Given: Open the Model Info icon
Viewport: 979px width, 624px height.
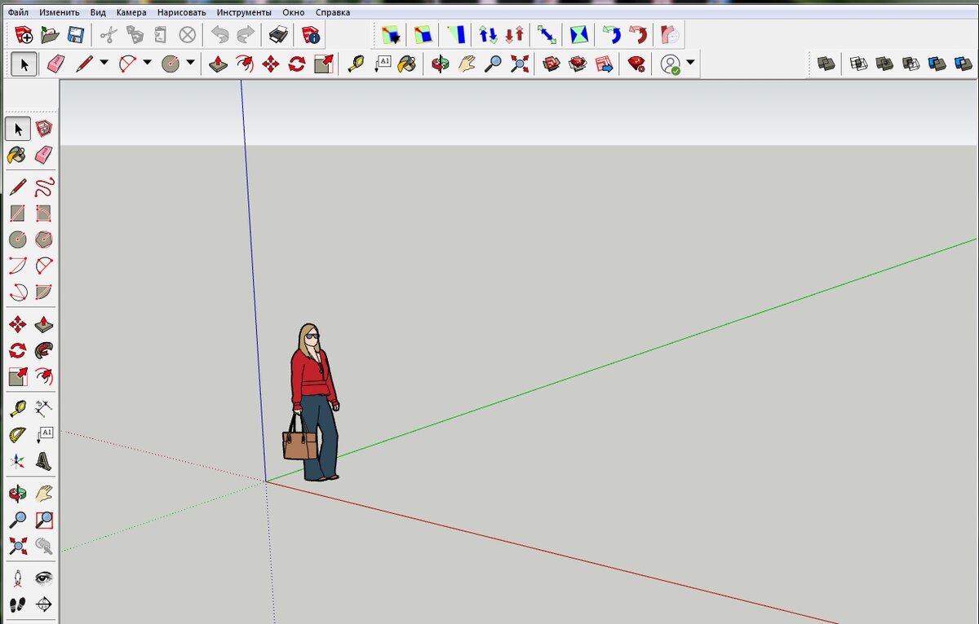Looking at the screenshot, I should [x=311, y=35].
